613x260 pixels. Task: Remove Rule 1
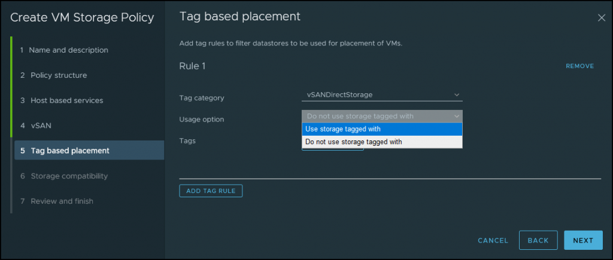[579, 66]
